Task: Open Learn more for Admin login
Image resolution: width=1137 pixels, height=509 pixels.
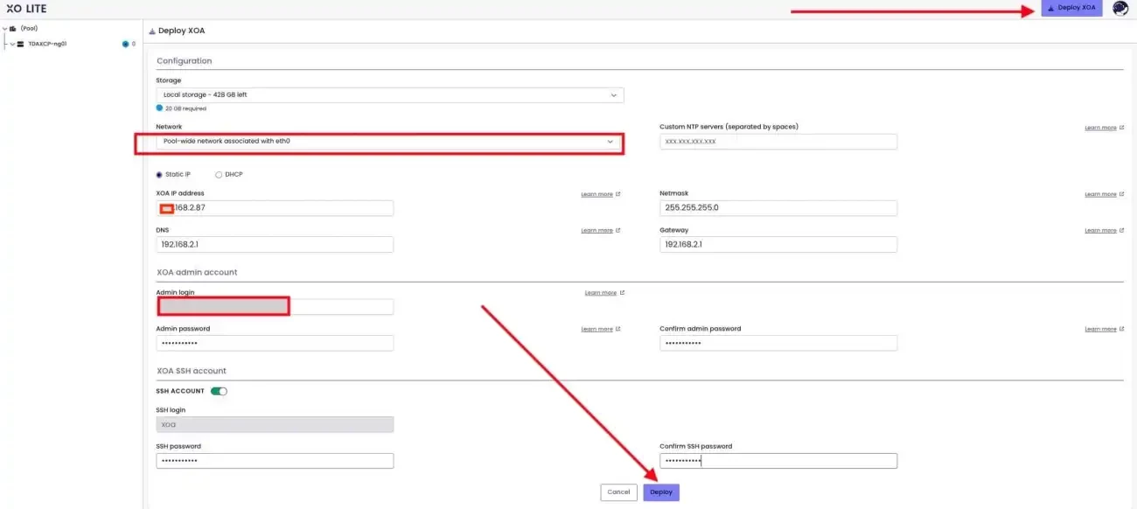Action: (604, 293)
